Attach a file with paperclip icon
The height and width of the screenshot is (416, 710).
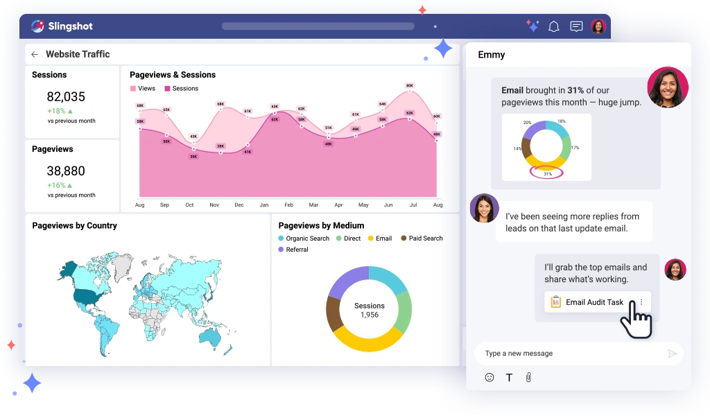[x=528, y=377]
